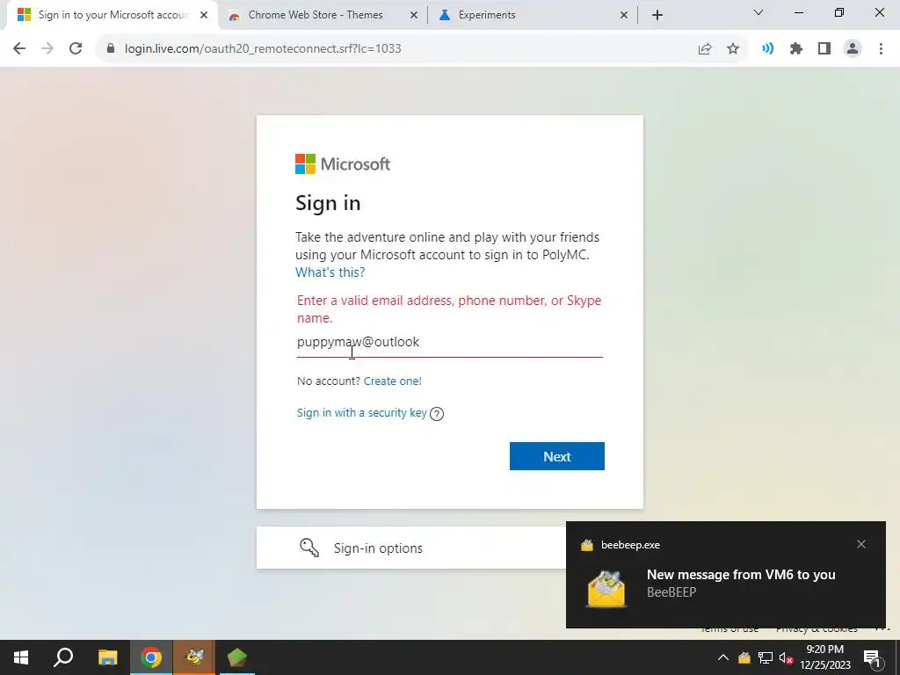Click the muted volume tray icon
900x675 pixels.
pos(786,657)
